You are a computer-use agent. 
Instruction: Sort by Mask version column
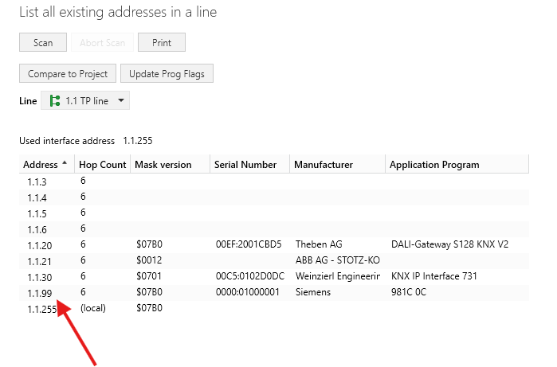tap(163, 165)
